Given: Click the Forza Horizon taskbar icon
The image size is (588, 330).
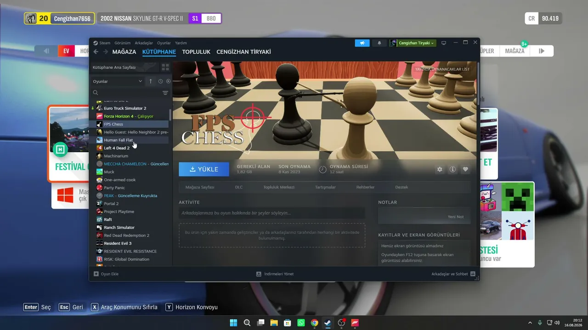Looking at the screenshot, I should (x=355, y=323).
